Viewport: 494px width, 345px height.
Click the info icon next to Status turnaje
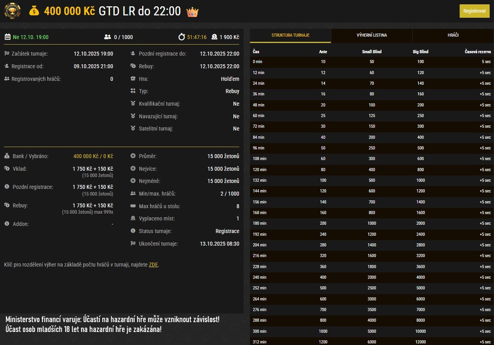[133, 231]
